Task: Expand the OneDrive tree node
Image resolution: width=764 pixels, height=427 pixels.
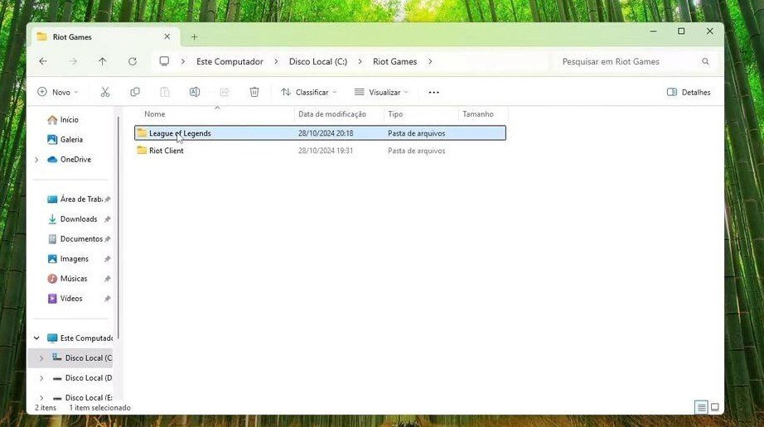Action: 36,160
